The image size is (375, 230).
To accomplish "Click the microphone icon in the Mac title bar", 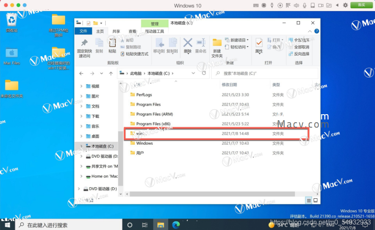I will click(304, 5).
